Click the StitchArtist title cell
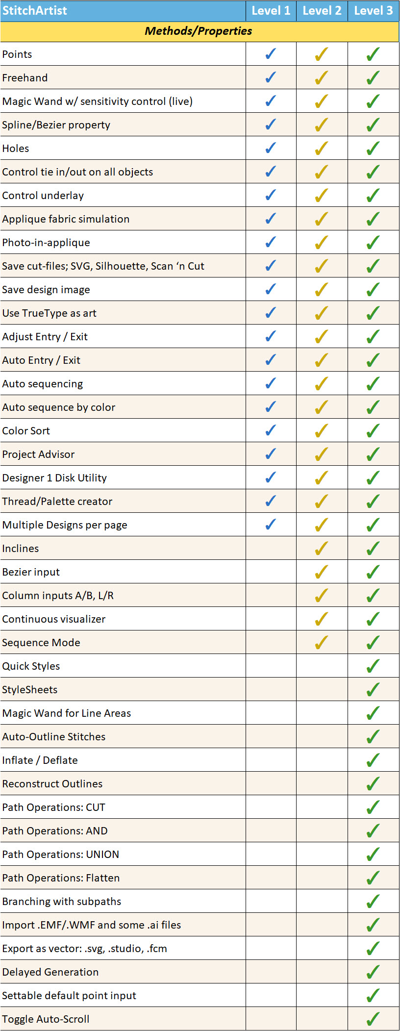The image size is (400, 1032). click(x=35, y=11)
